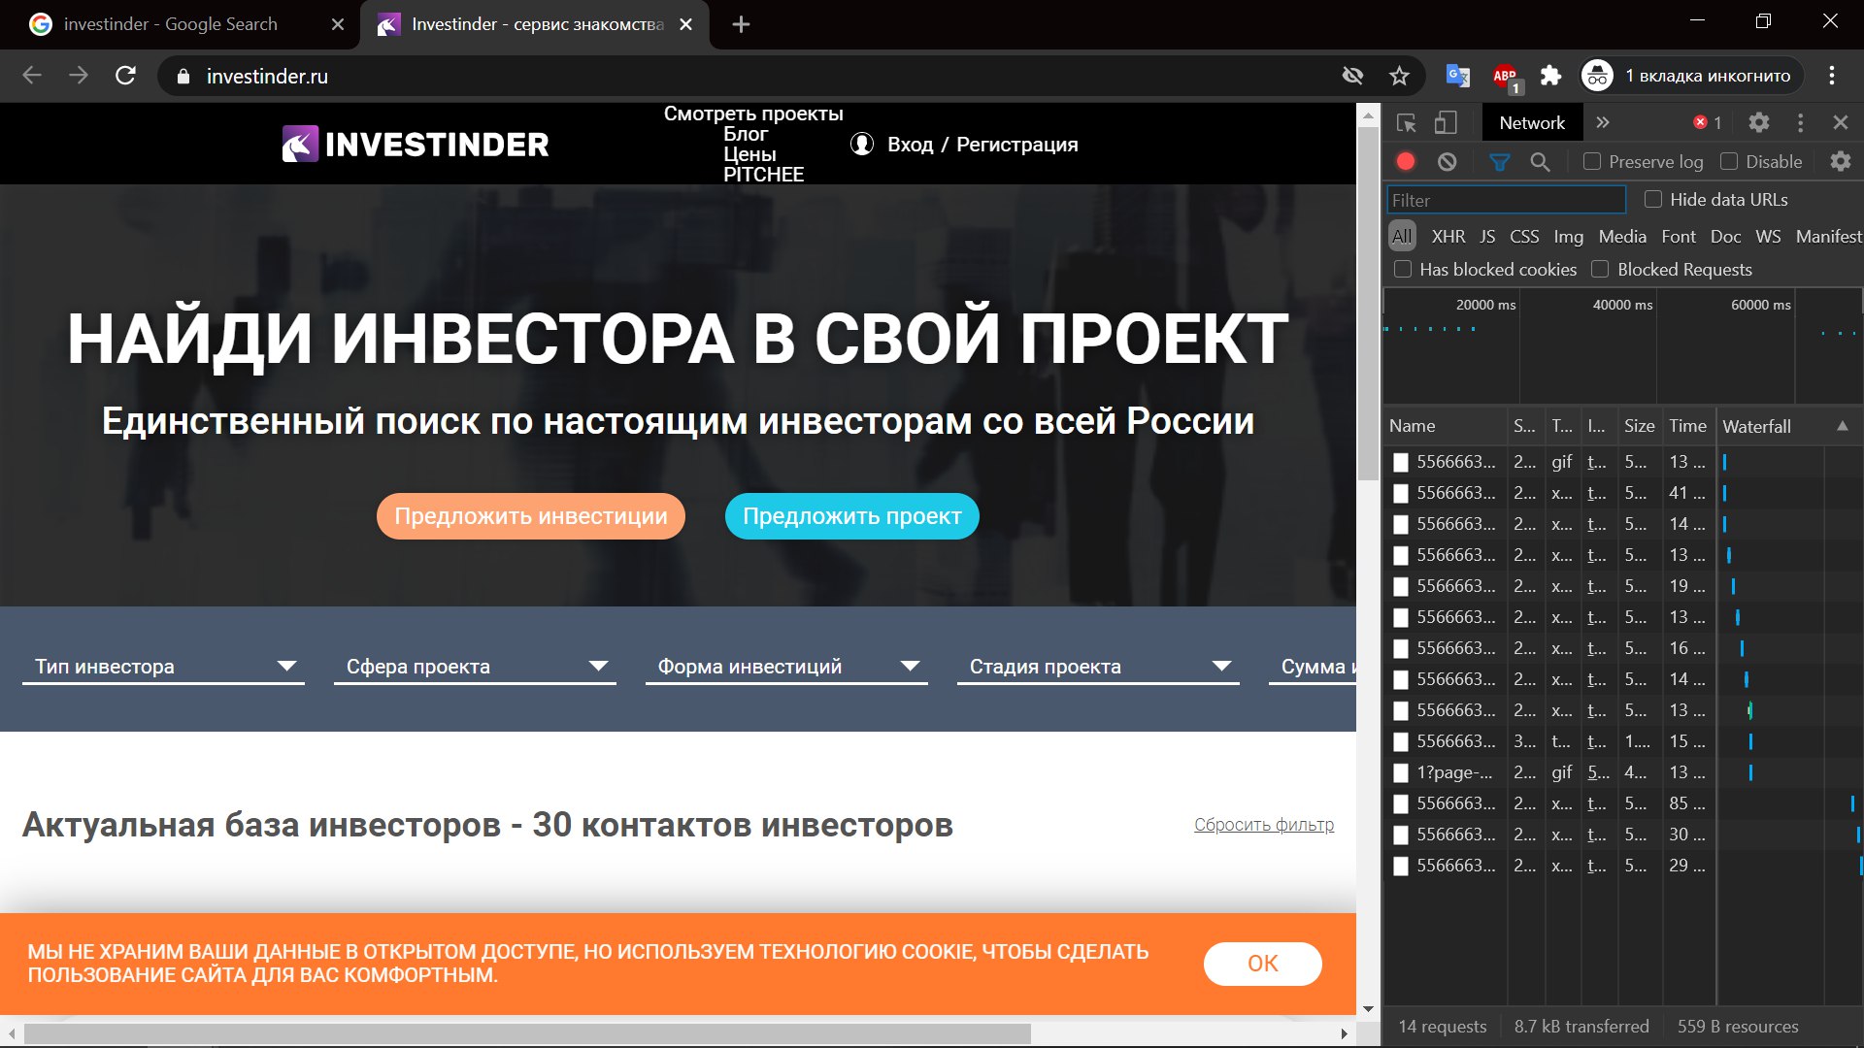The image size is (1864, 1048).
Task: Stop recording network log red button
Action: point(1406,162)
